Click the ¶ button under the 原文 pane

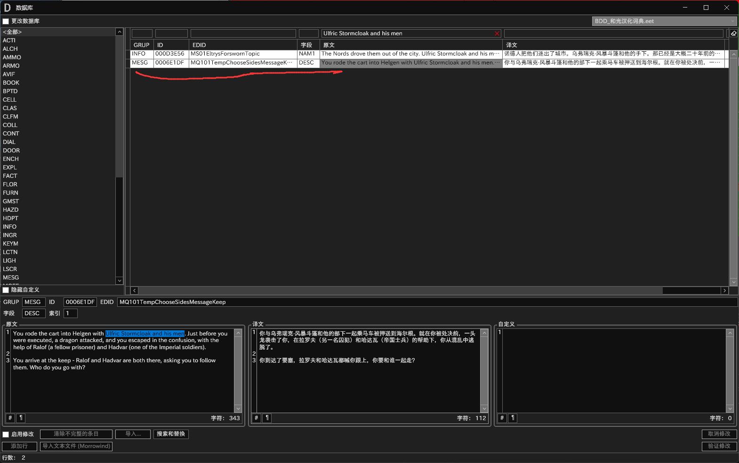(x=21, y=418)
